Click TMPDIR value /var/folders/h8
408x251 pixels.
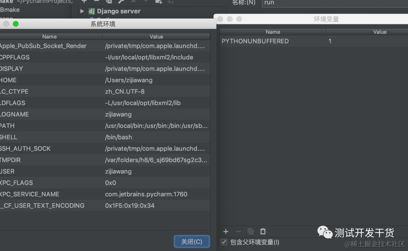tap(156, 160)
